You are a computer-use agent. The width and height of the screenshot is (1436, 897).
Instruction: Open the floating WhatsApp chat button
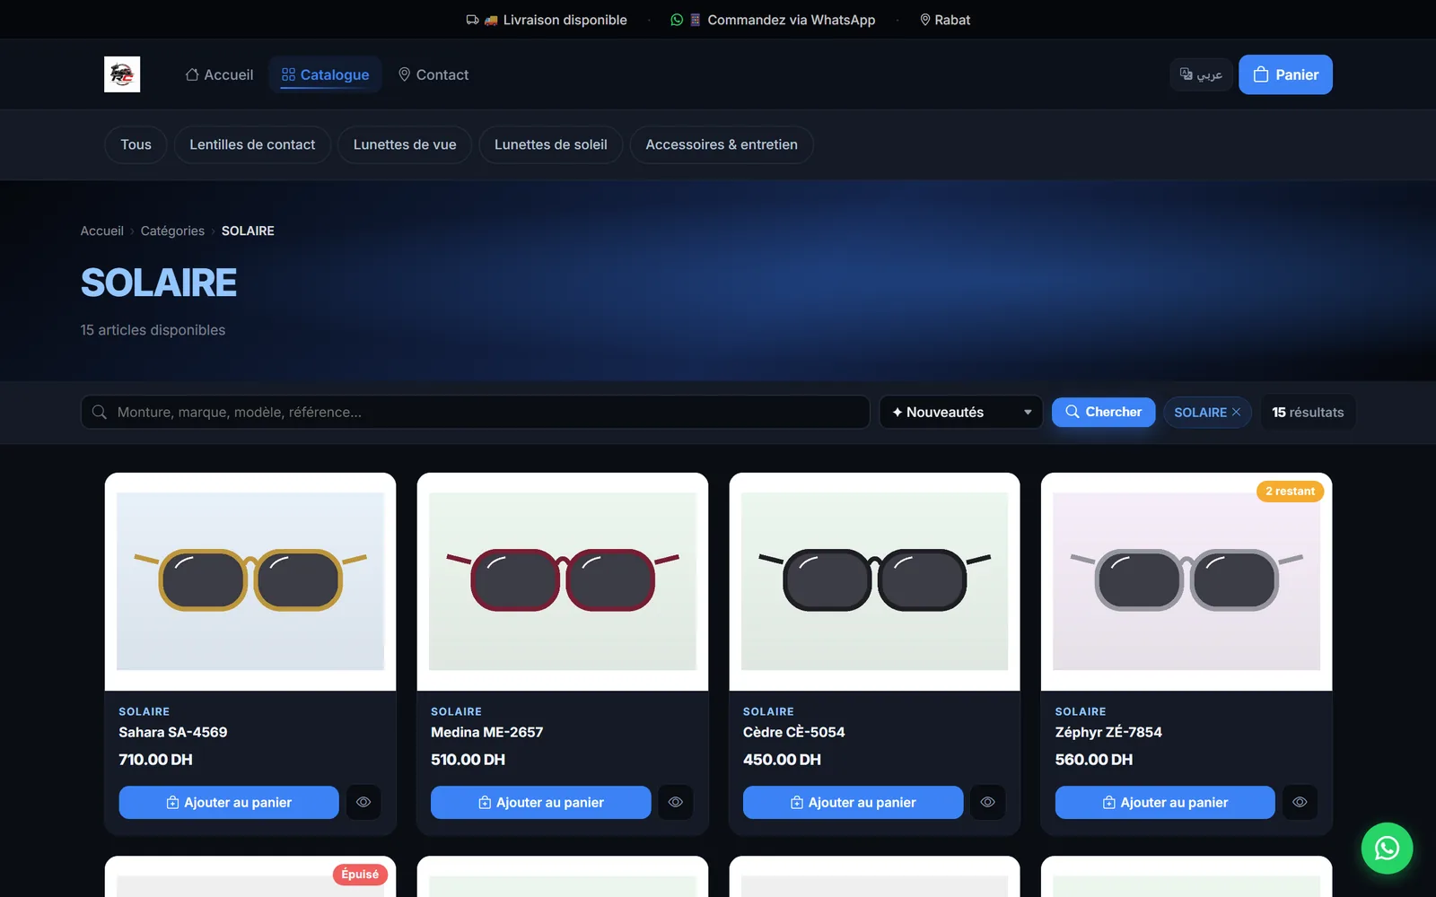point(1387,848)
